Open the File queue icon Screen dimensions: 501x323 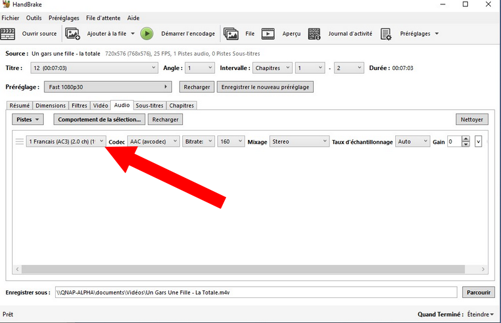coord(231,34)
